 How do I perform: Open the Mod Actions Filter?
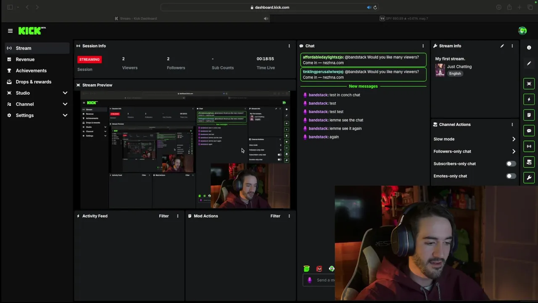[x=275, y=216]
